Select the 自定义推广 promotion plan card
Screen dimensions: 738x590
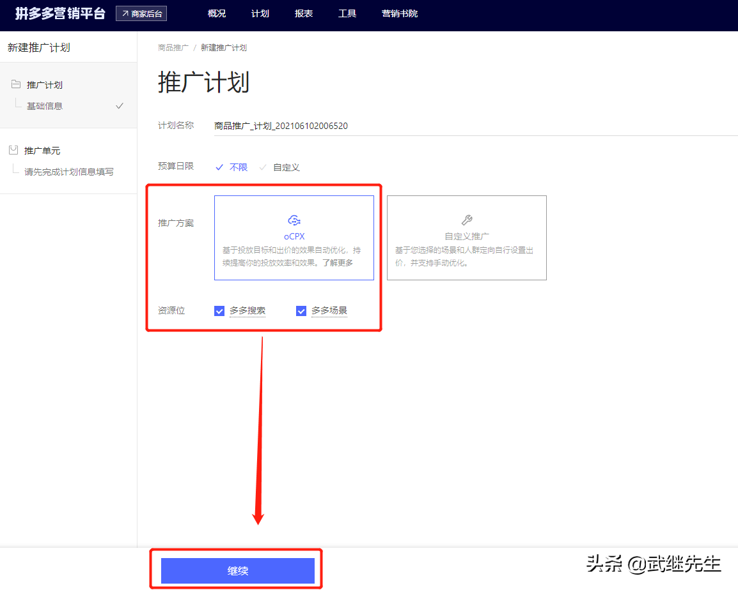click(466, 238)
